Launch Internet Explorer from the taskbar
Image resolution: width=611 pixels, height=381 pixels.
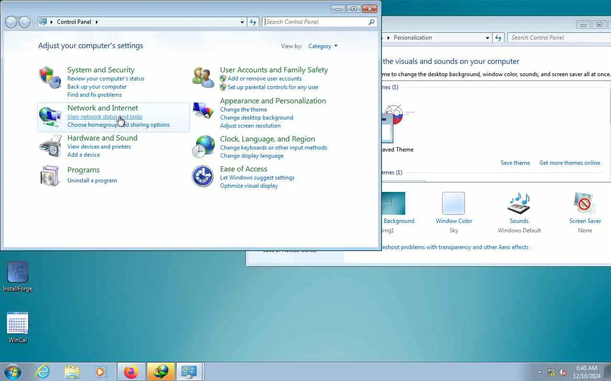point(43,371)
